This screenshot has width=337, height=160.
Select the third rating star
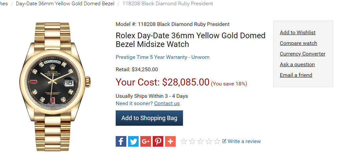201,141
